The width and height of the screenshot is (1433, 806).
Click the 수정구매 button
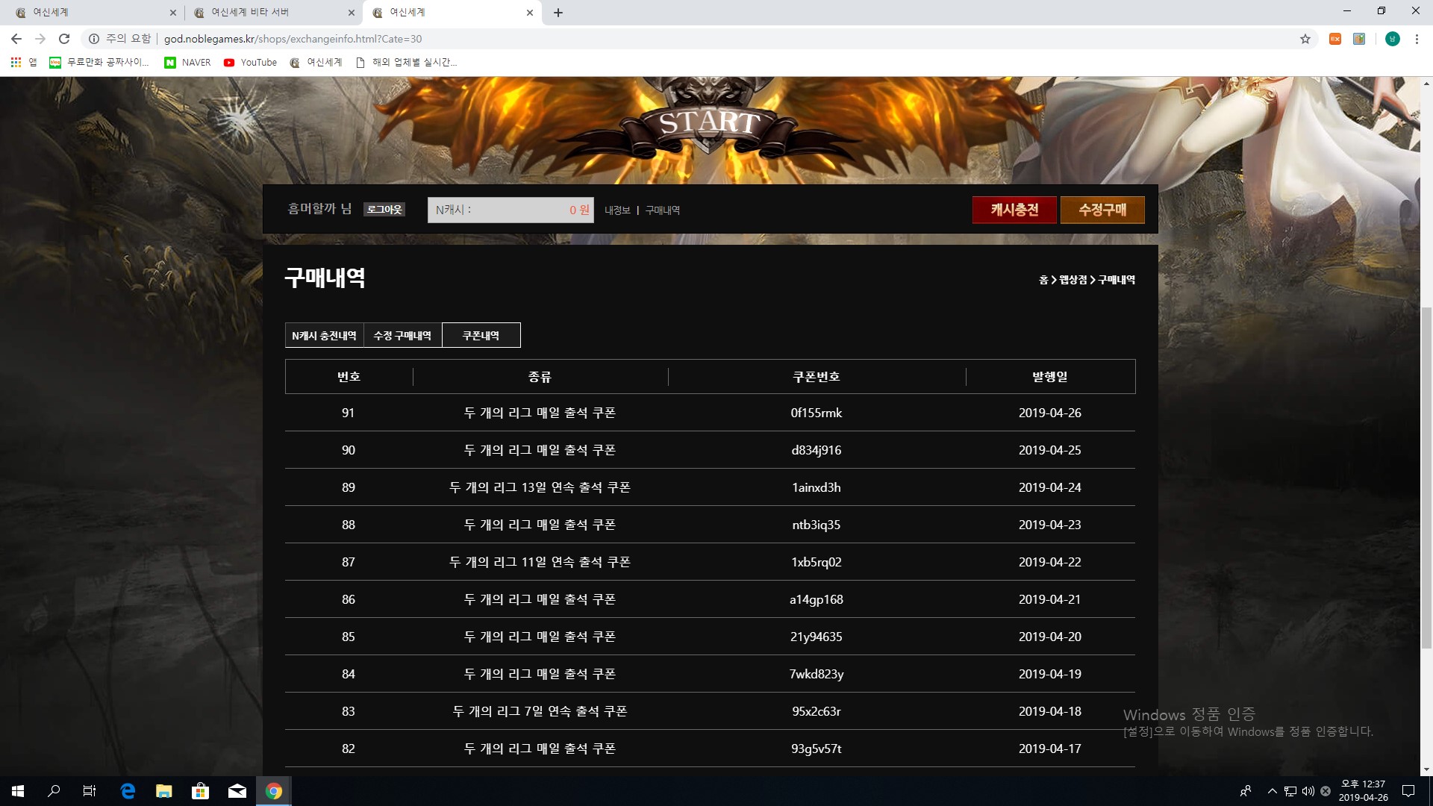pyautogui.click(x=1102, y=210)
